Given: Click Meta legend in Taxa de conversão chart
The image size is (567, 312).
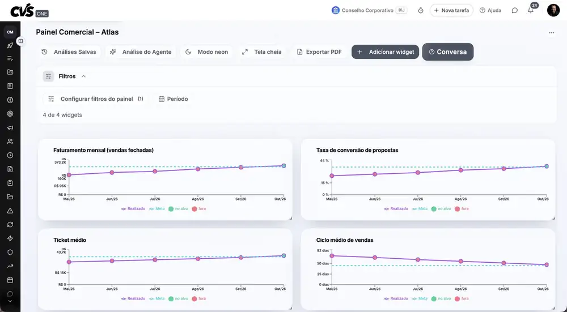Looking at the screenshot, I should click(420, 209).
